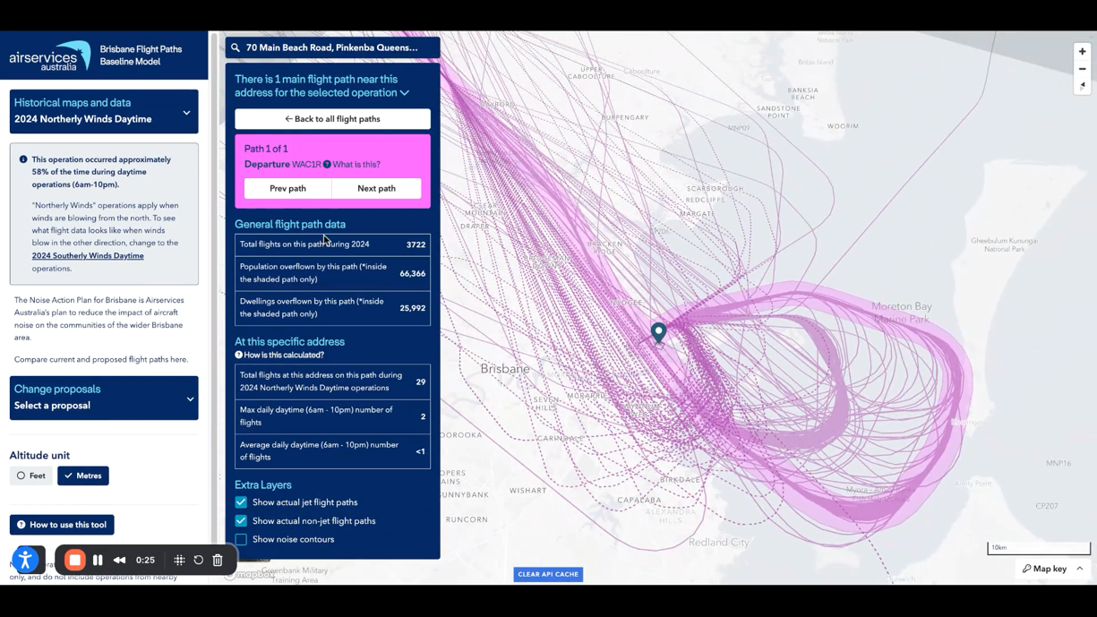Click the 0:25 recording timer

145,561
